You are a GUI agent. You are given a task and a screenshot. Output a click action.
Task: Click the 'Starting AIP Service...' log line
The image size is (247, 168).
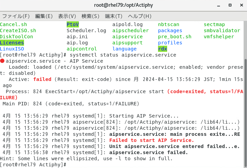coord(144,116)
